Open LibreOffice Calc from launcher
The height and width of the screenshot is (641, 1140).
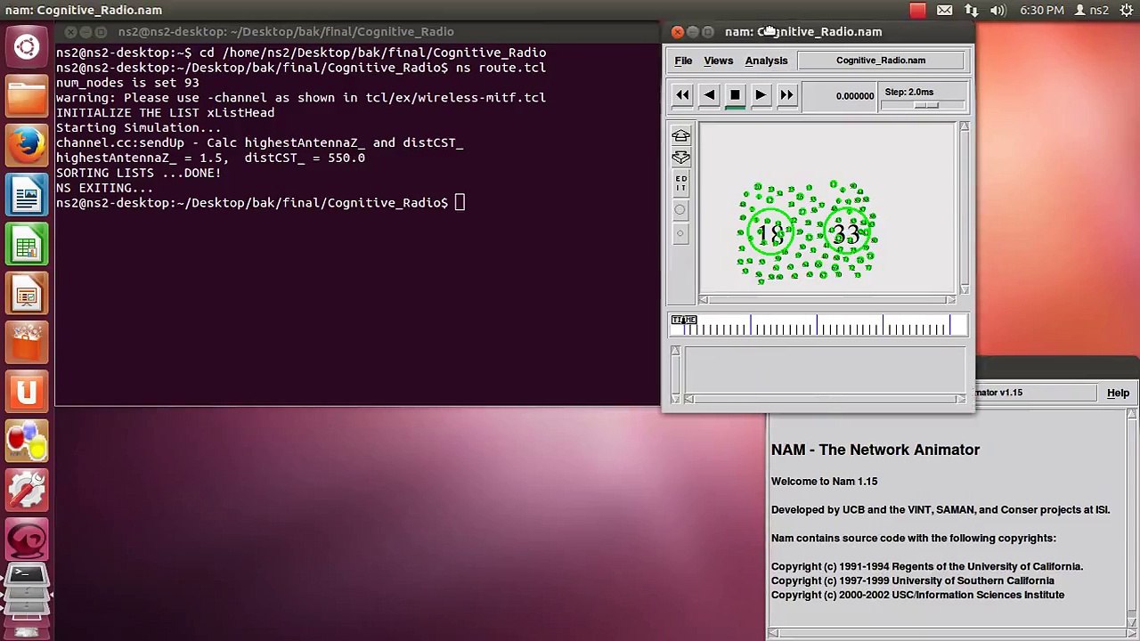click(x=27, y=245)
